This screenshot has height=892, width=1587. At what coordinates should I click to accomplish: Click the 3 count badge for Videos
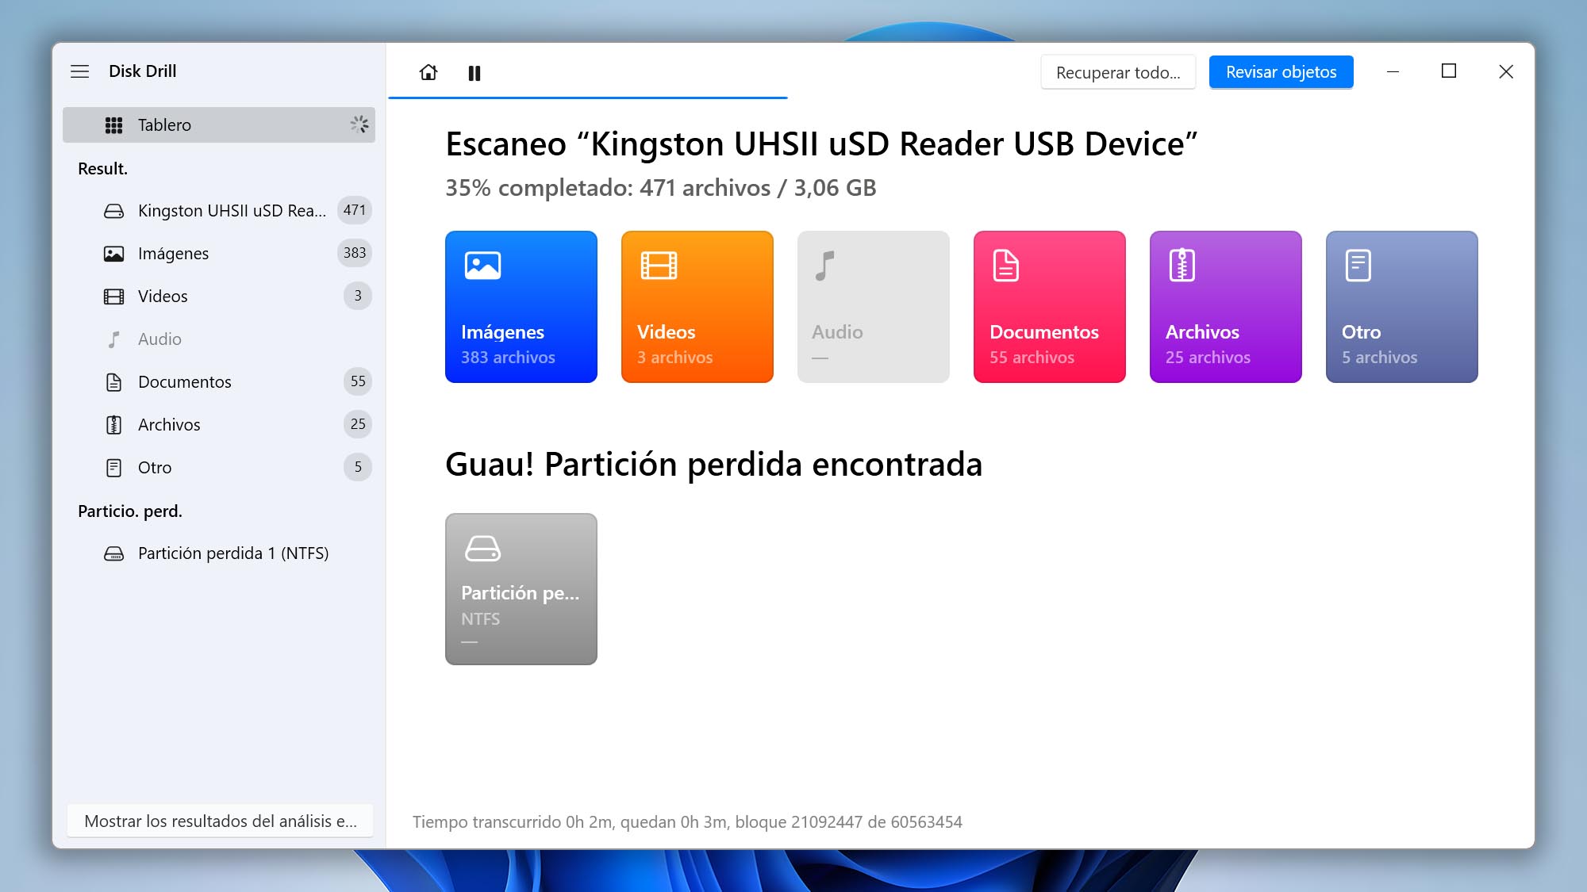358,296
